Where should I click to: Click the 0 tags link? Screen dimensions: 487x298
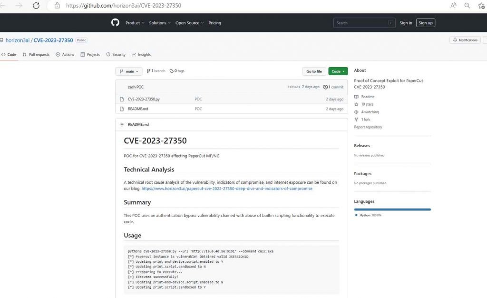[x=179, y=71]
